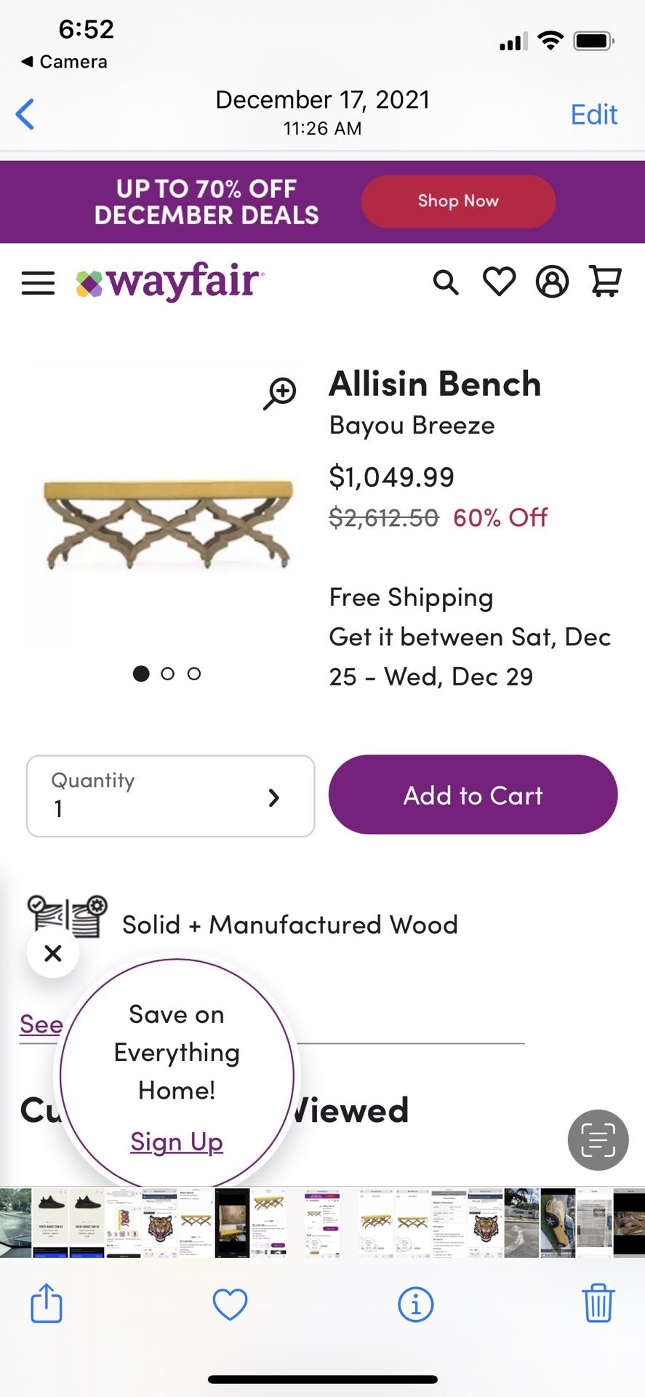The image size is (645, 1397).
Task: Show photo info details
Action: point(416,1304)
